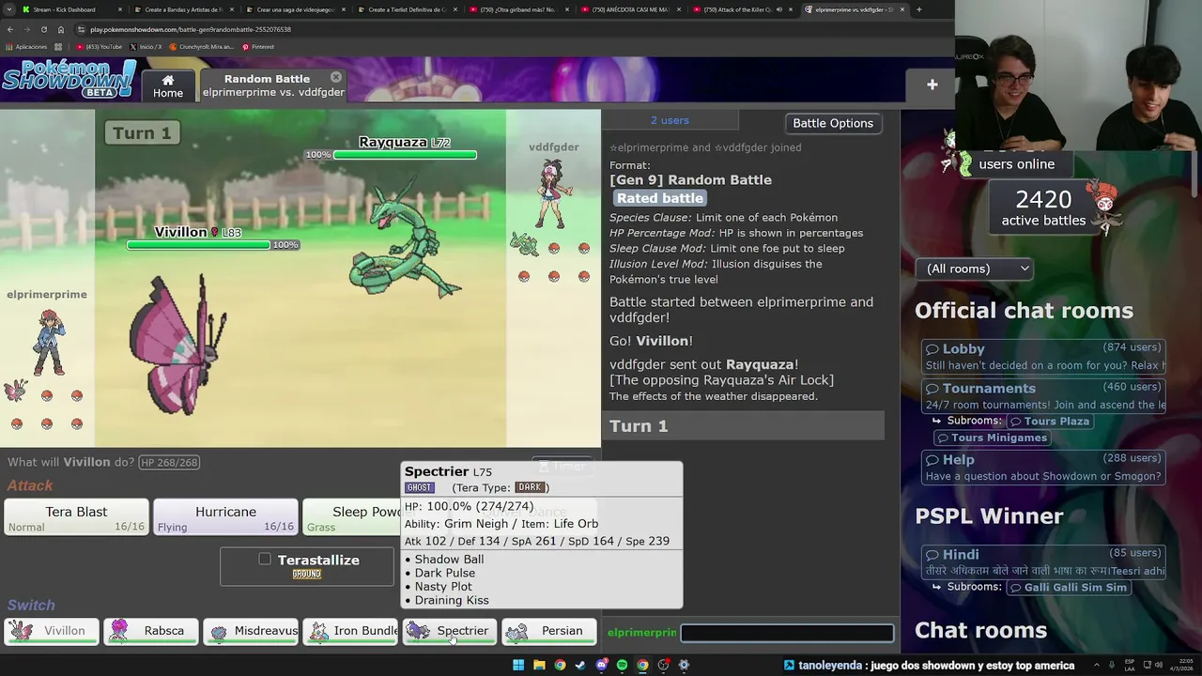
Task: Open Steam from the taskbar
Action: [580, 665]
